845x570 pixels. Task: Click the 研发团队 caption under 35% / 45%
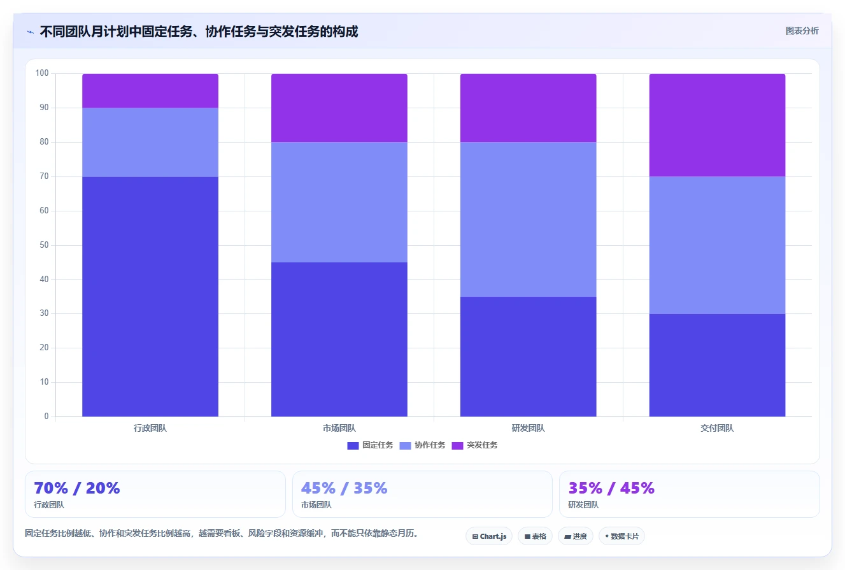point(583,505)
